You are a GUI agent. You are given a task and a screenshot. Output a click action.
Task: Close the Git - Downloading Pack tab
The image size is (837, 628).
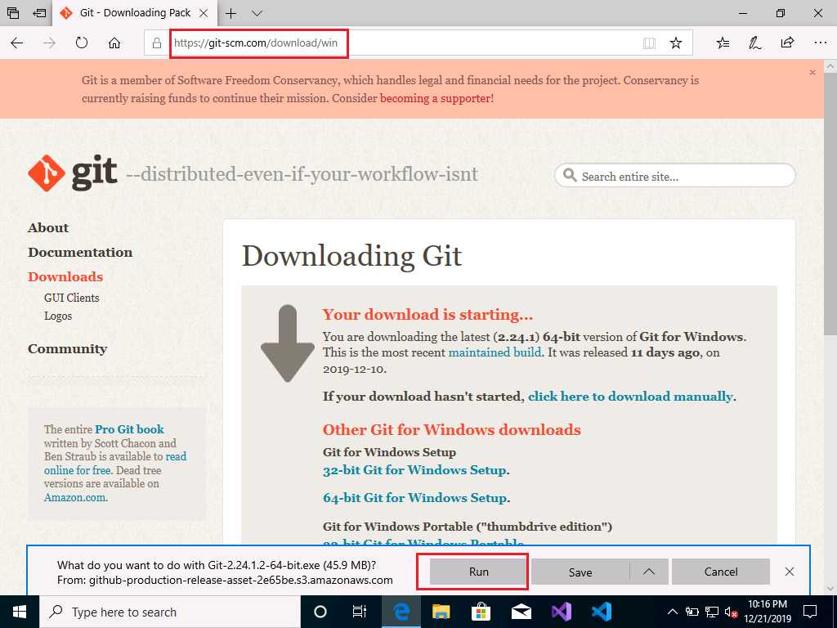[204, 13]
